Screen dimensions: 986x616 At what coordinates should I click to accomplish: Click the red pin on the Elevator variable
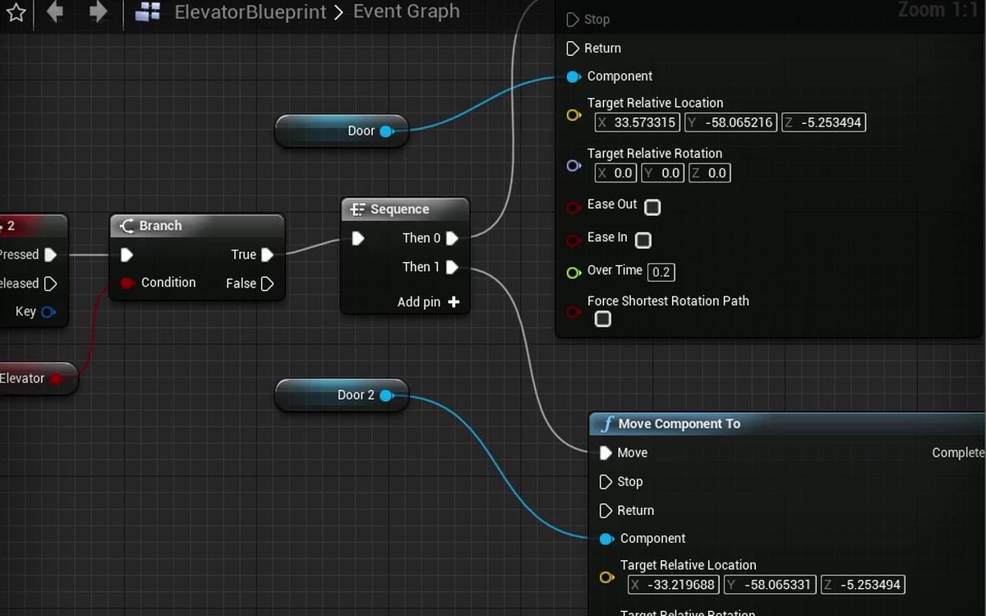[x=56, y=379]
